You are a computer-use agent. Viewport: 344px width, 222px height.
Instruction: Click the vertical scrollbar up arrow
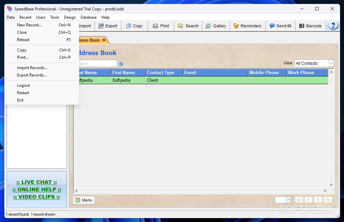click(331, 72)
